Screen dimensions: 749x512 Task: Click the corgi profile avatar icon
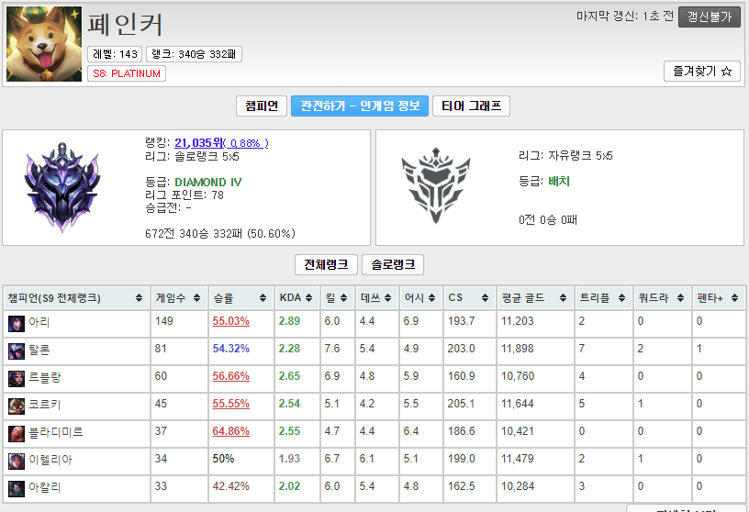coord(44,44)
